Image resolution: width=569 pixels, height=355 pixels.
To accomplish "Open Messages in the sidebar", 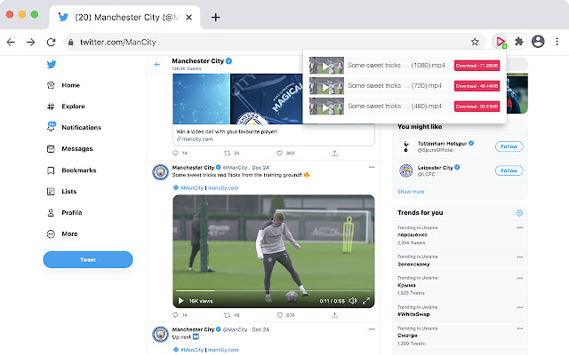I will (69, 148).
